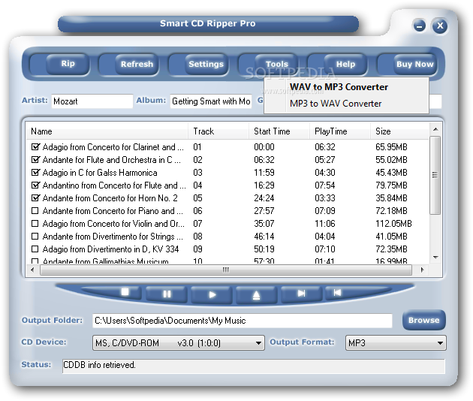Browse for an output folder

(x=424, y=320)
